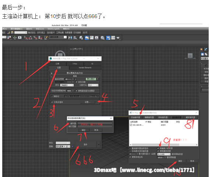Click the 添加服务器 button
This screenshot has height=177, width=209.
coord(135,117)
